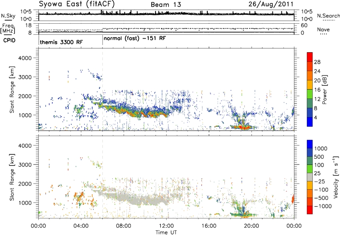Click the '08:00' time axis label

tap(124, 226)
